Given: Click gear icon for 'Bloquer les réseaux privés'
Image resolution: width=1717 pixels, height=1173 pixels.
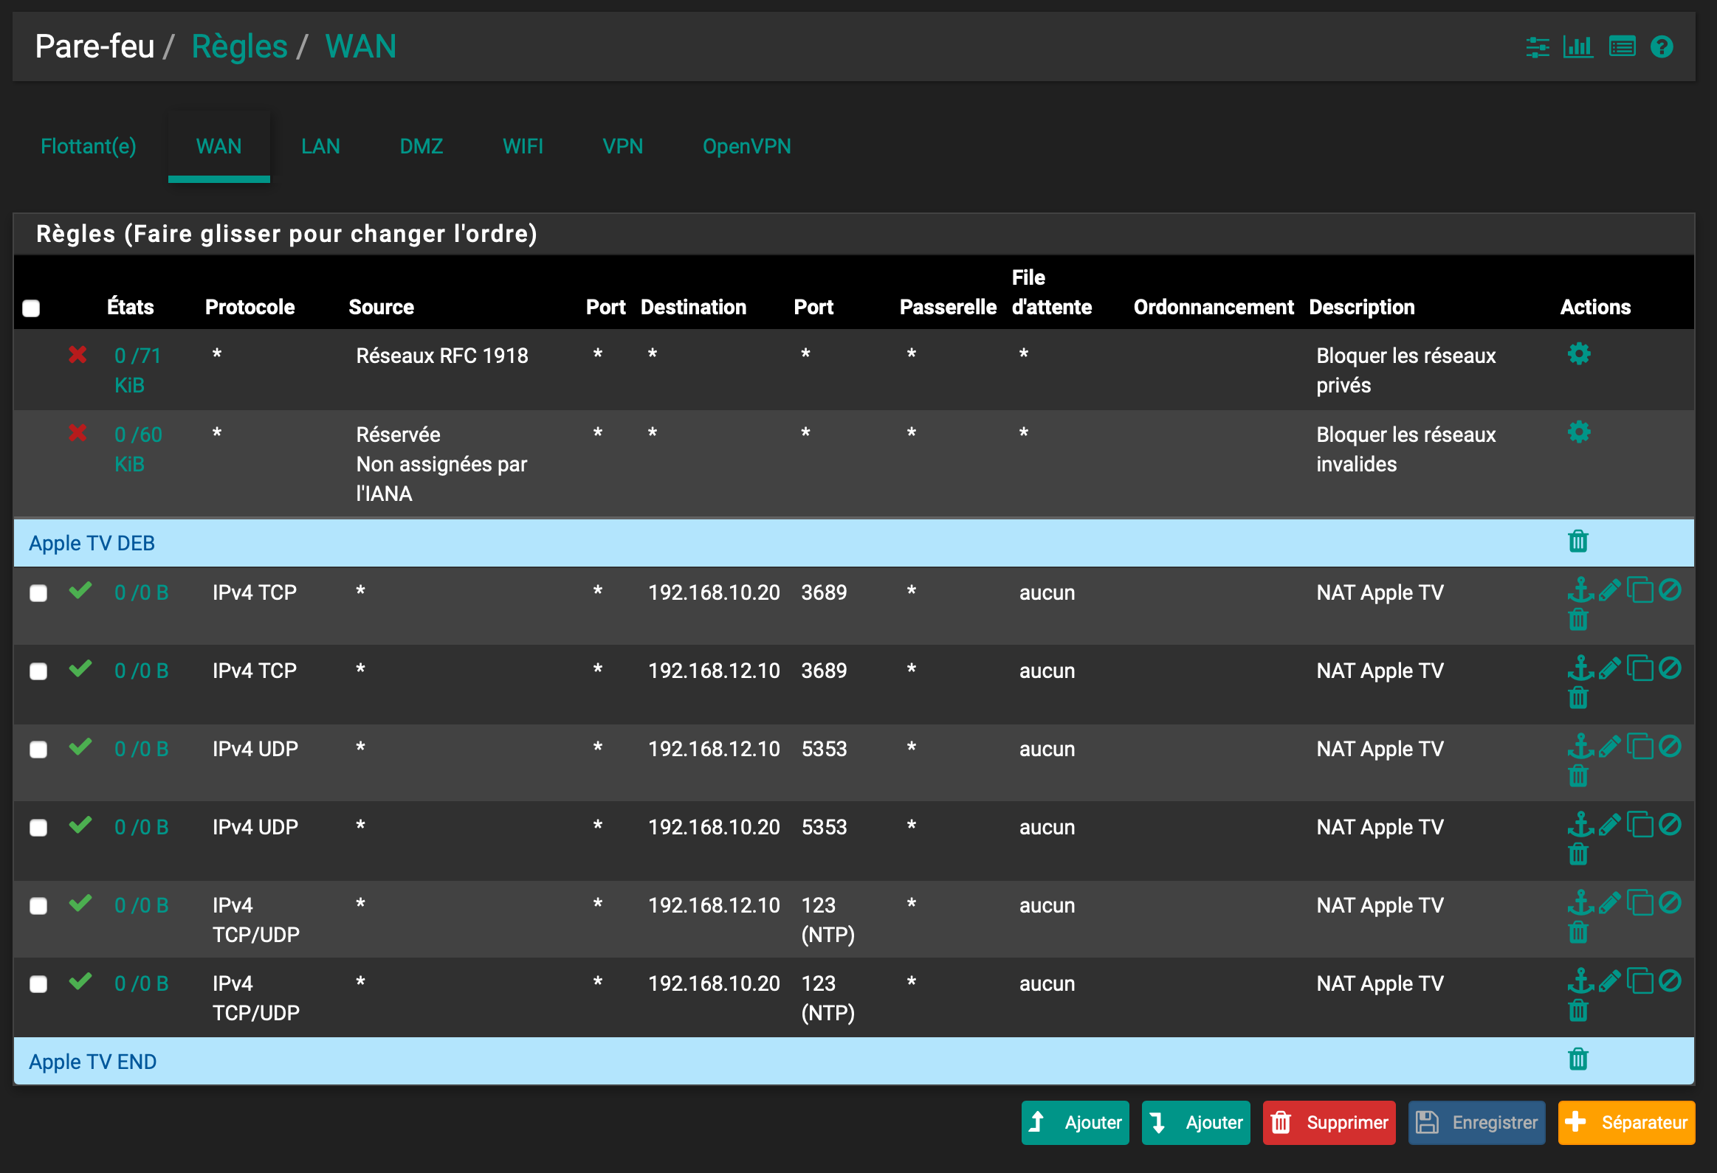Looking at the screenshot, I should (1579, 354).
